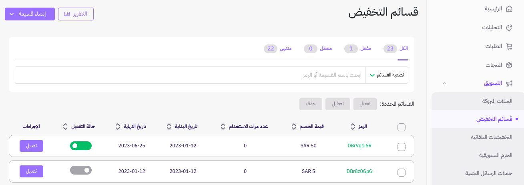
Task: Open the تصفية القسائم filter dropdown
Action: pos(387,75)
